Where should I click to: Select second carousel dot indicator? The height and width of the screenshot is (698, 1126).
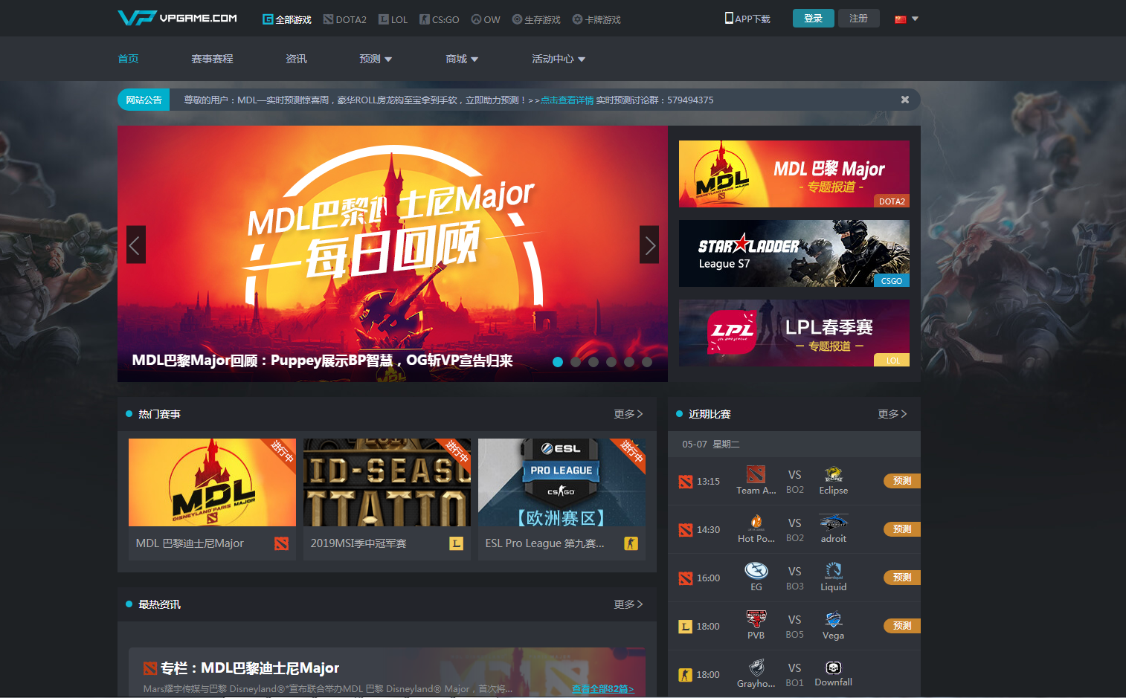(x=576, y=362)
